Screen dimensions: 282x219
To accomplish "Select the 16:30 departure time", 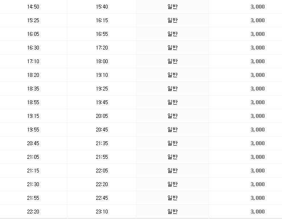I will (x=33, y=48).
